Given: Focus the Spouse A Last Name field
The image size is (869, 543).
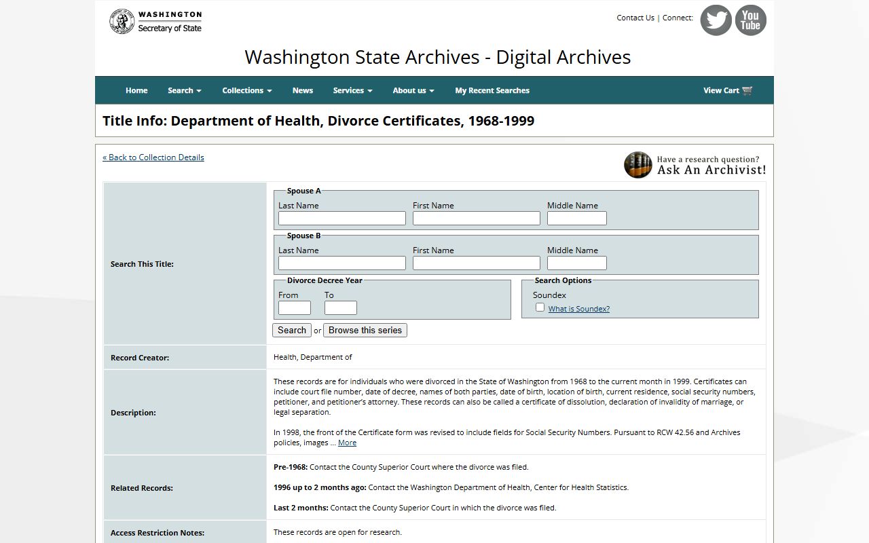Looking at the screenshot, I should click(342, 219).
